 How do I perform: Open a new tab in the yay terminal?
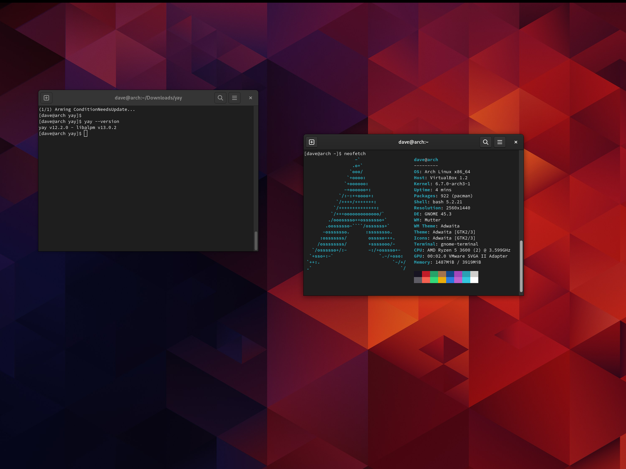(x=46, y=98)
